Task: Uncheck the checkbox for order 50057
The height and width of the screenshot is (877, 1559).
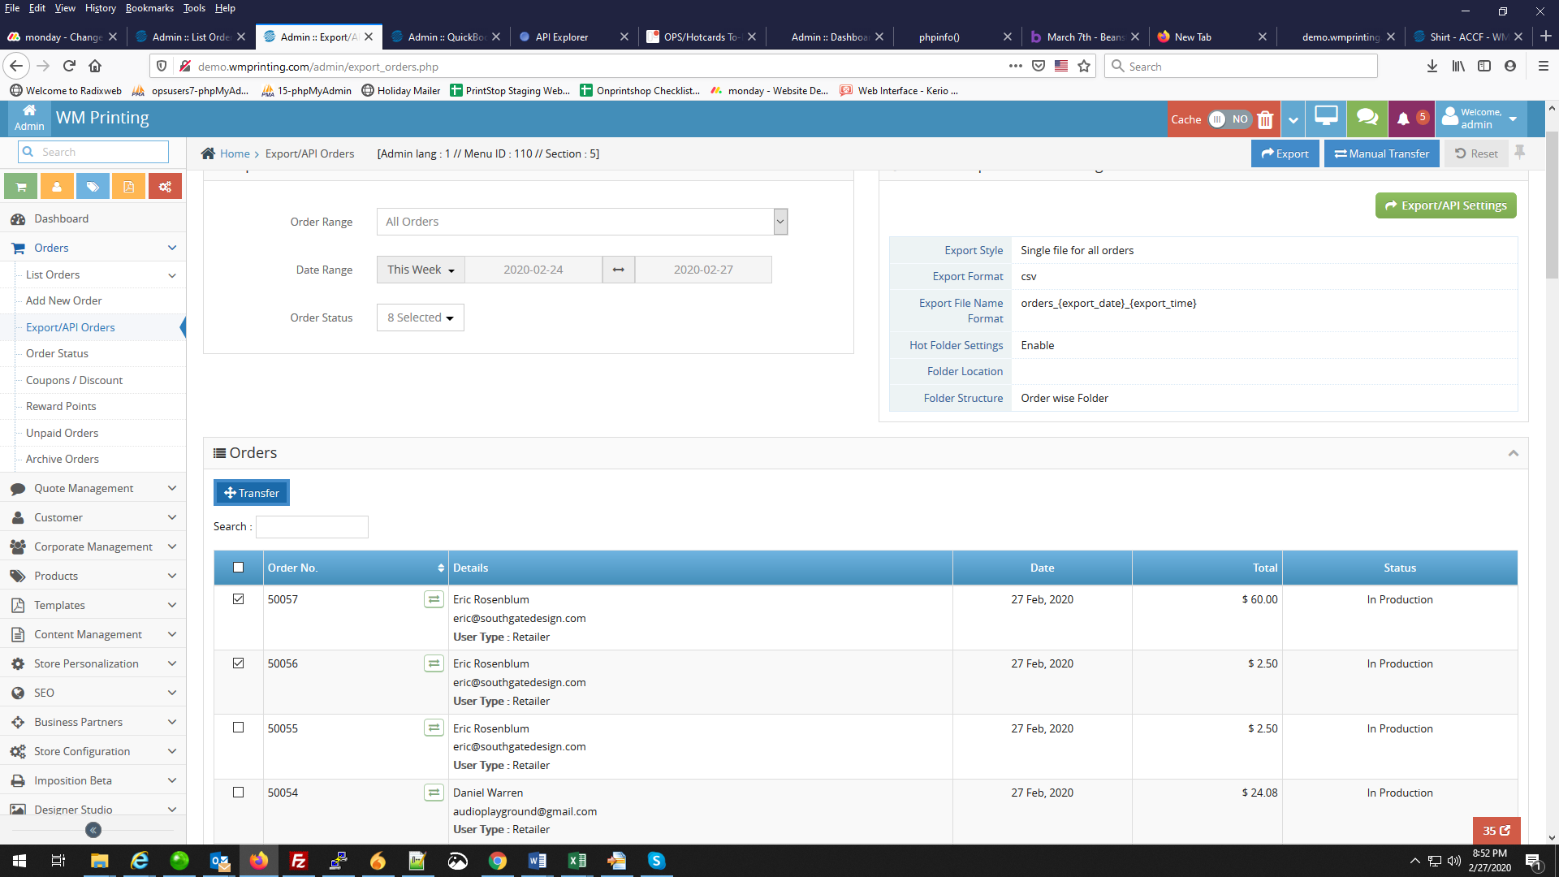Action: tap(238, 599)
